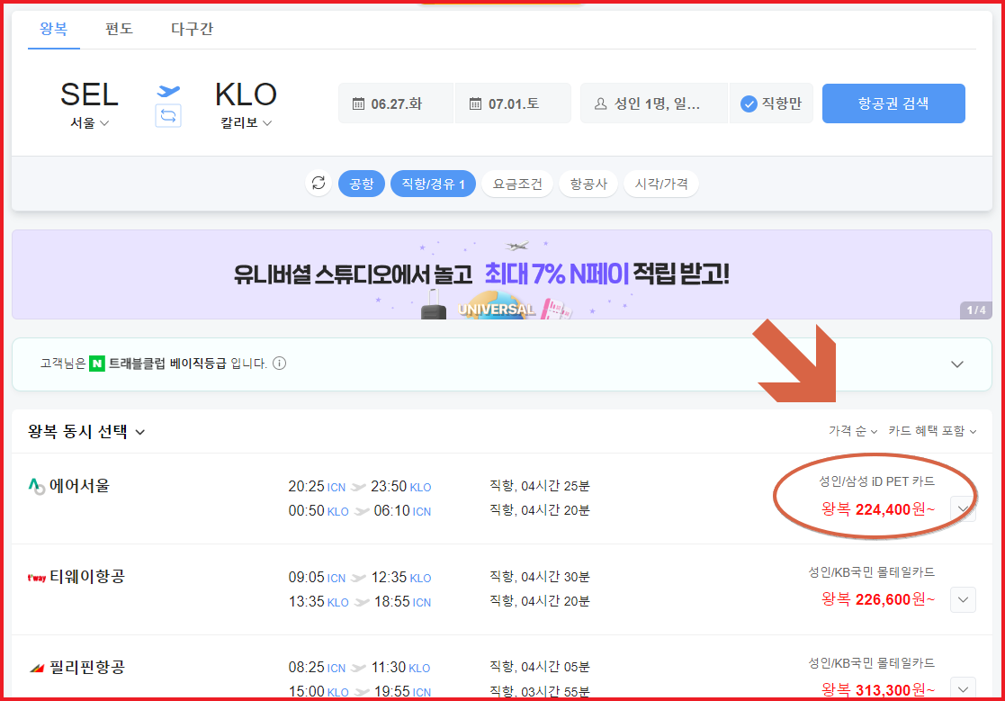Click the green N 트래블클럽 logo
The width and height of the screenshot is (1005, 701).
(x=97, y=364)
